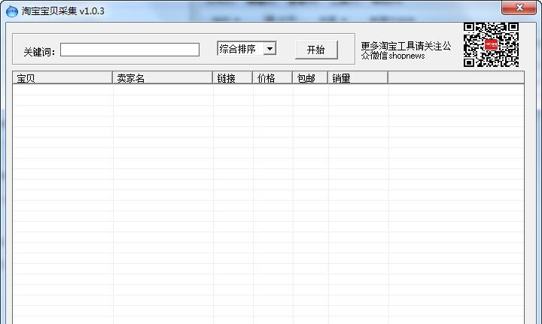Sort by the 销量 column header
Screen dimensions: 542x324
358,78
